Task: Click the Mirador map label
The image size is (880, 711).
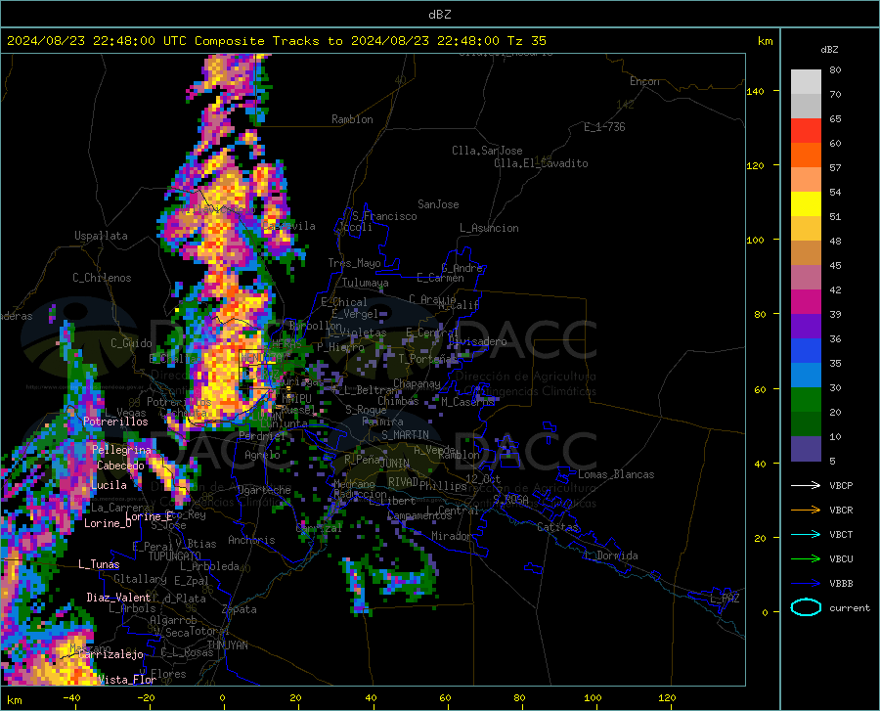Action: pos(452,536)
